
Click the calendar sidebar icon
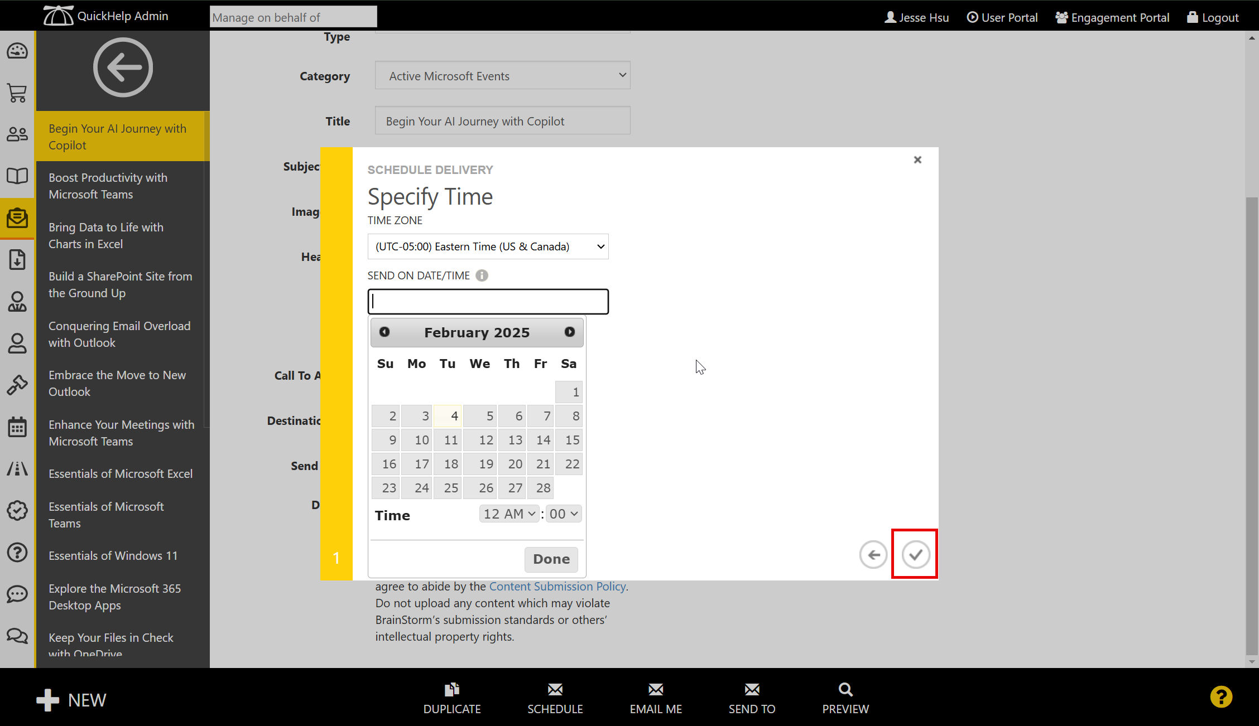pos(17,427)
